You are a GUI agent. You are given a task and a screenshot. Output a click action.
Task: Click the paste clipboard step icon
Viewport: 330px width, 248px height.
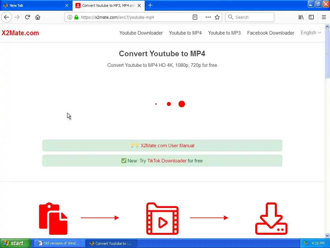click(x=53, y=219)
